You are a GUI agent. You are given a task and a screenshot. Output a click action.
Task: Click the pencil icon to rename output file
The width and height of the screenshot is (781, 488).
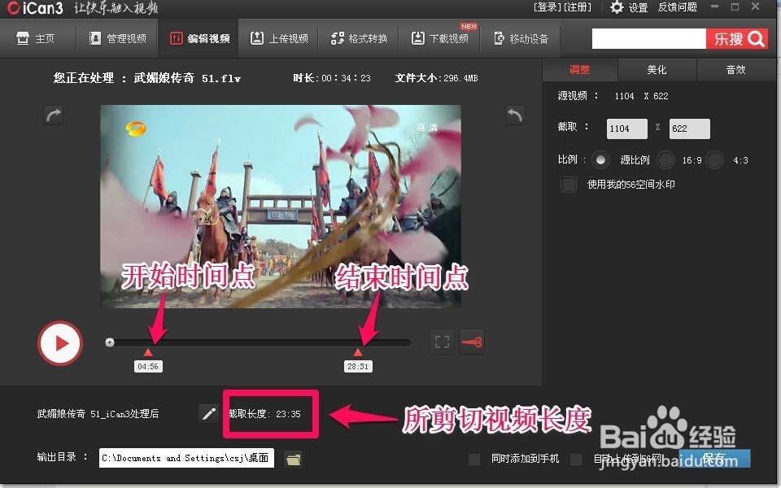(209, 414)
